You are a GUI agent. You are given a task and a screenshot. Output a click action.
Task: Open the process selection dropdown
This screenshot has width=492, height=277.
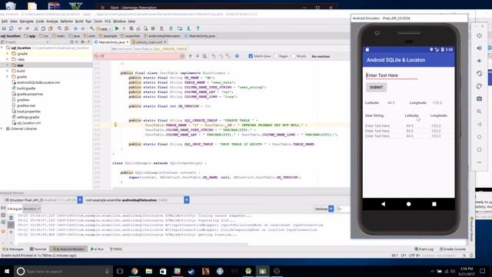click(187, 200)
